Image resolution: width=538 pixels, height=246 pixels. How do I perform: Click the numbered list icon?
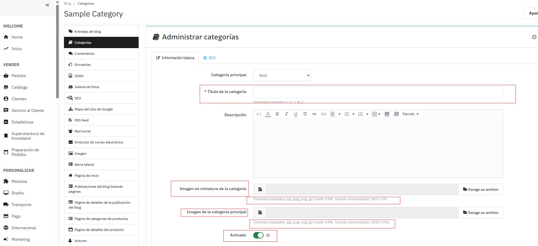(x=361, y=114)
